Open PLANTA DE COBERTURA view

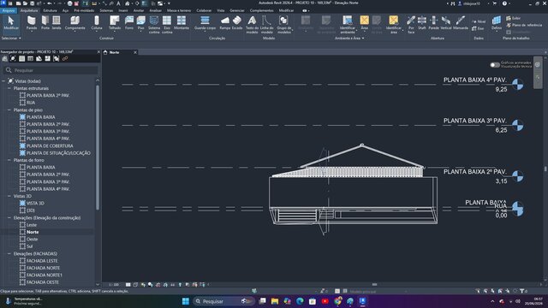[x=50, y=145]
